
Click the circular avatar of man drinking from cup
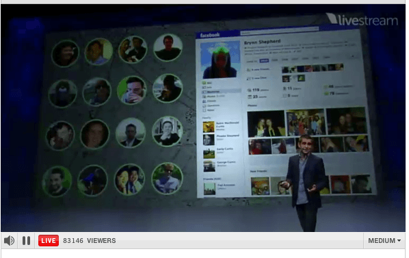coord(131,90)
